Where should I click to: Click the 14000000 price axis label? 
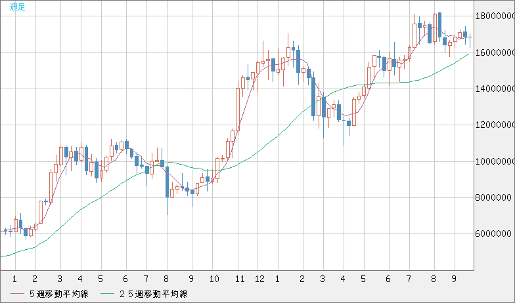point(493,89)
